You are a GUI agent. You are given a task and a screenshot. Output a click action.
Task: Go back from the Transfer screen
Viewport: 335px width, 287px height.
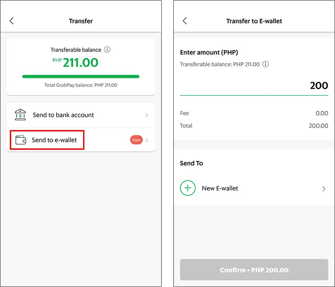(x=12, y=21)
